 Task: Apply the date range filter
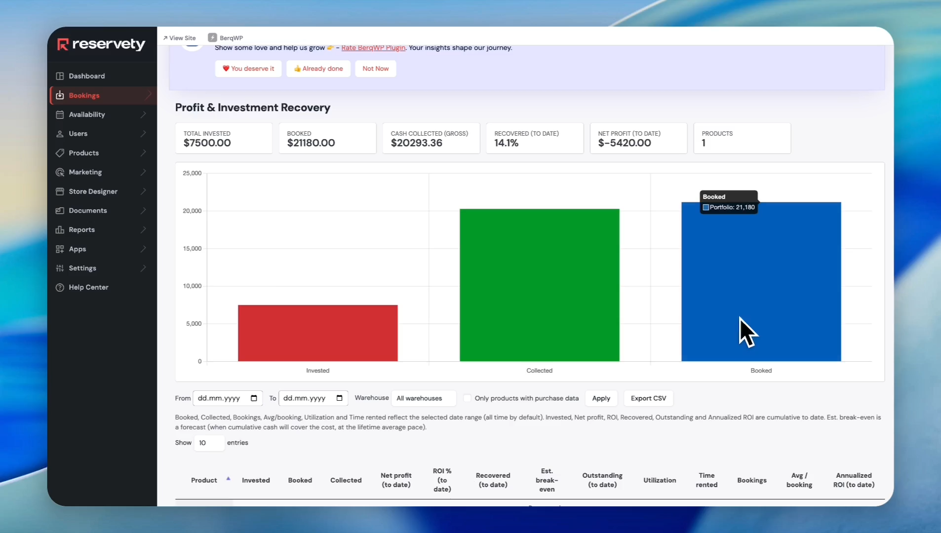point(601,398)
